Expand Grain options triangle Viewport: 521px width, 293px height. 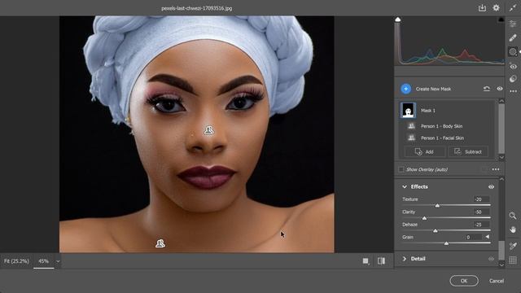(x=487, y=237)
